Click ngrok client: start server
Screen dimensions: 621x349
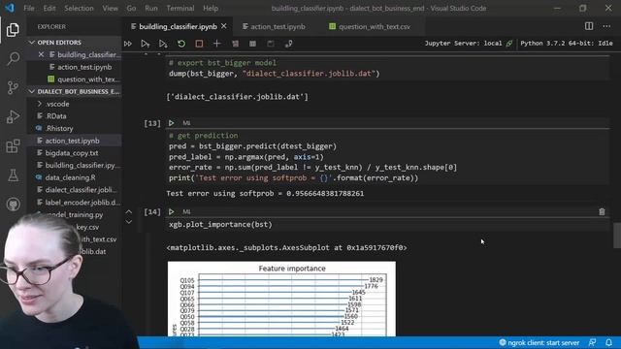tap(540, 342)
